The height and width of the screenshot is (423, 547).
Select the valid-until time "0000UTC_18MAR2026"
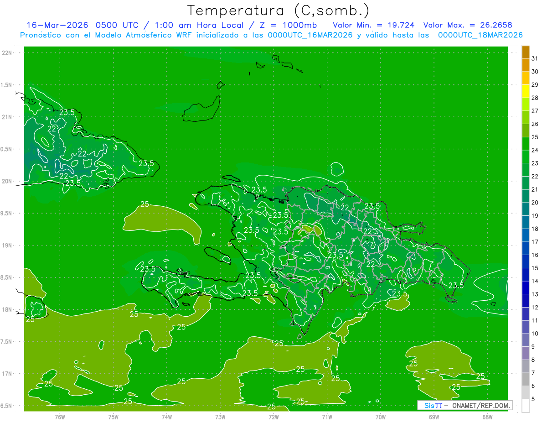point(480,35)
